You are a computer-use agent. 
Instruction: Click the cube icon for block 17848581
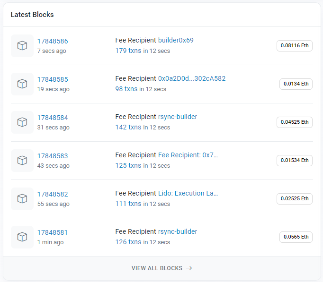point(22,237)
